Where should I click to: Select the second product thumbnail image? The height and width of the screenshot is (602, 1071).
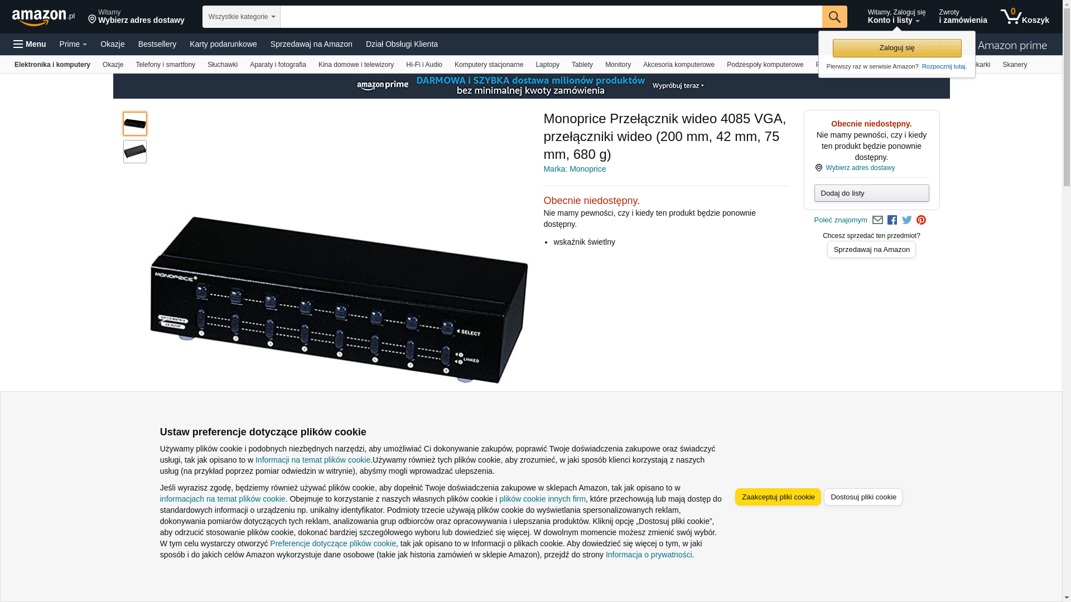[135, 152]
